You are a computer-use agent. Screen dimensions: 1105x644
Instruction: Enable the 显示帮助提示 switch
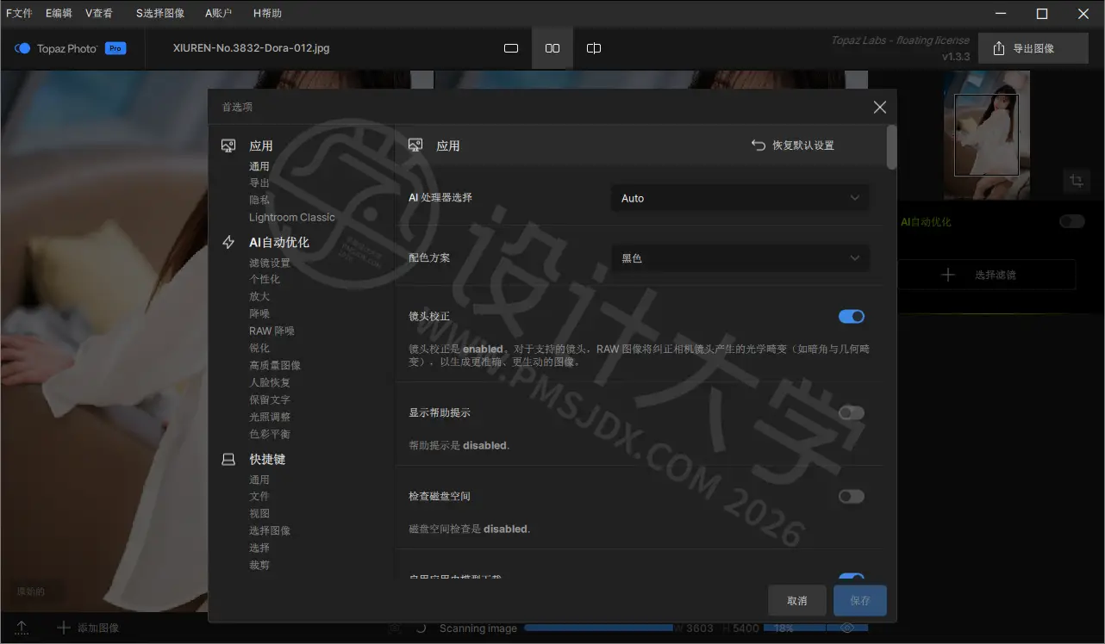(x=852, y=412)
